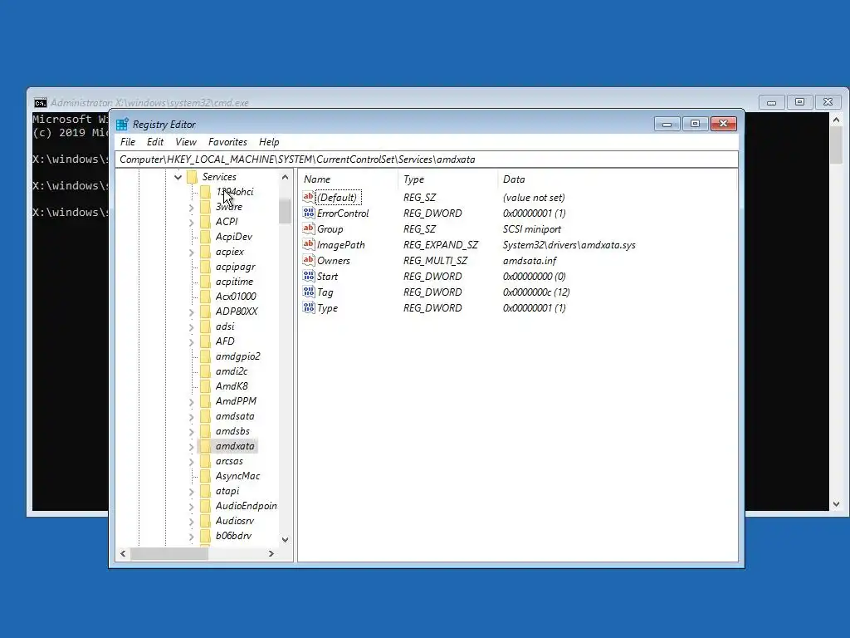Select the ImagePath value name
The image size is (850, 638).
pos(341,245)
